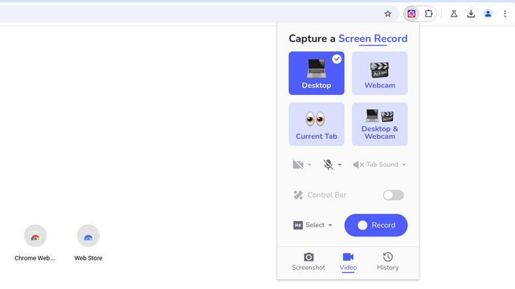Bookmark this page with the star icon
Image resolution: width=515 pixels, height=289 pixels.
[x=388, y=14]
